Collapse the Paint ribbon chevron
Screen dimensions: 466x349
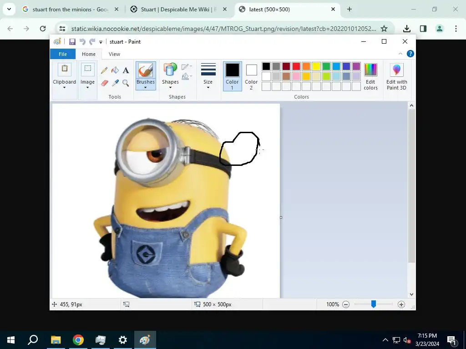(400, 54)
